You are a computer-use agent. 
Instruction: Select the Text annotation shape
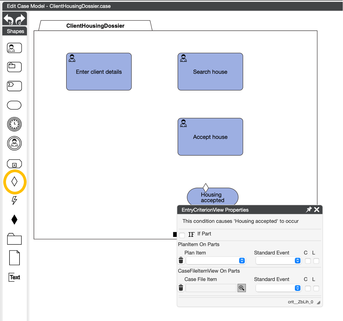tap(15, 277)
